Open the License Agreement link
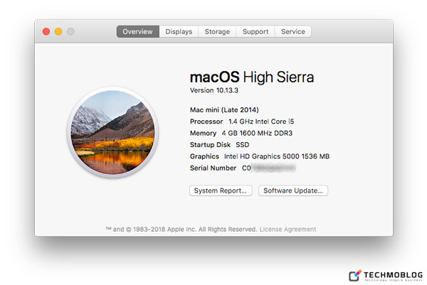The height and width of the screenshot is (285, 427). tap(288, 230)
